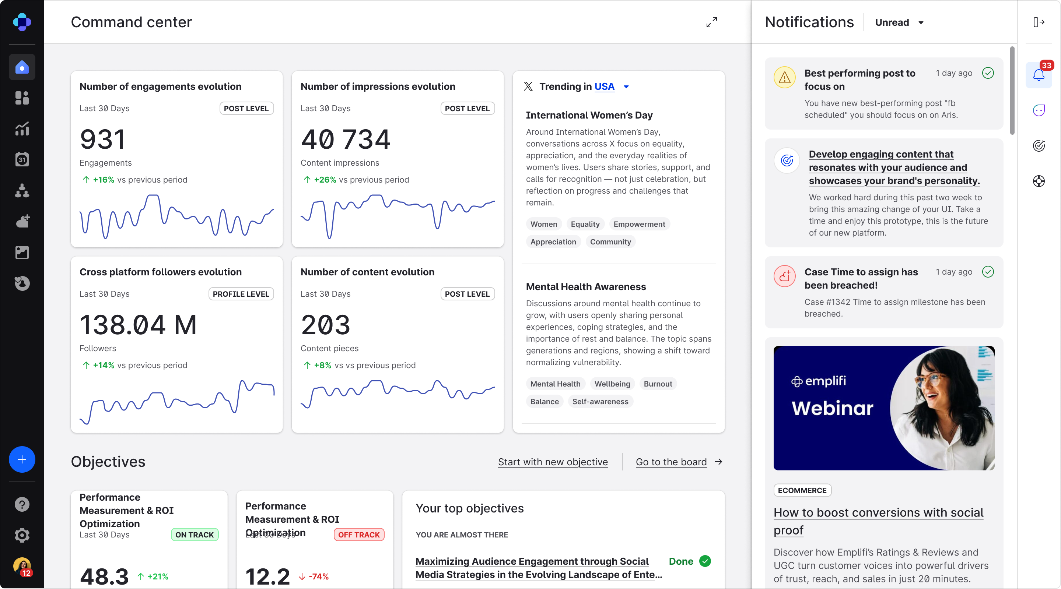Click Start with new objective link
Viewport: 1061px width, 589px height.
click(553, 462)
